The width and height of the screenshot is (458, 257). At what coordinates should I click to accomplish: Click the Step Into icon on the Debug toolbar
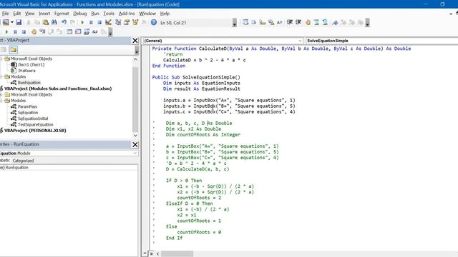(x=42, y=31)
